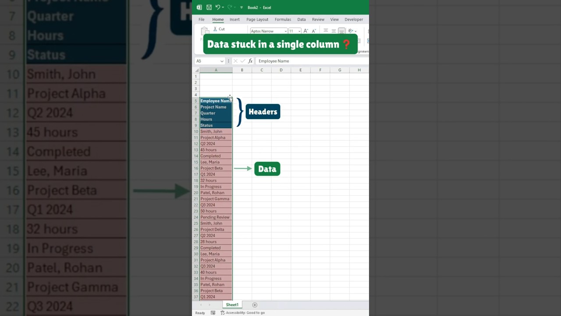This screenshot has height=316, width=561.
Task: Click the Select All corner triangle
Action: (197, 70)
